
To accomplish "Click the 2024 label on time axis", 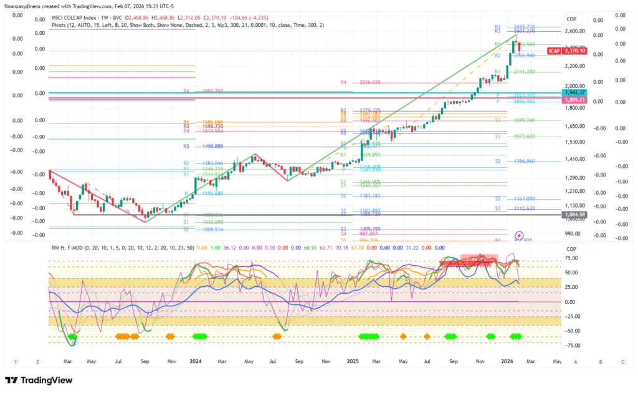I will [x=196, y=361].
